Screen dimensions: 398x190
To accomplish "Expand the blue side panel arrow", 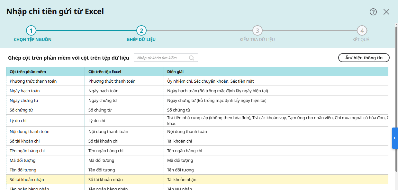I will [x=394, y=138].
